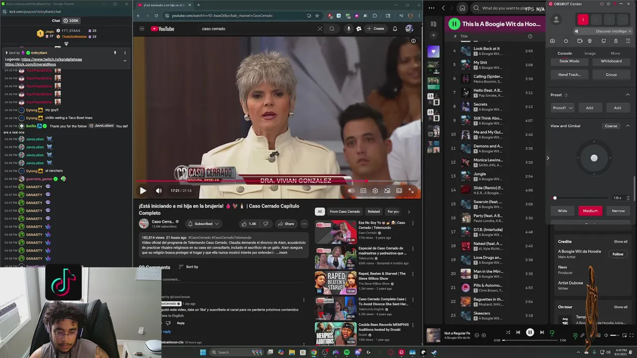Open Subscribed notification dropdown
This screenshot has width=637, height=358.
tap(203, 224)
